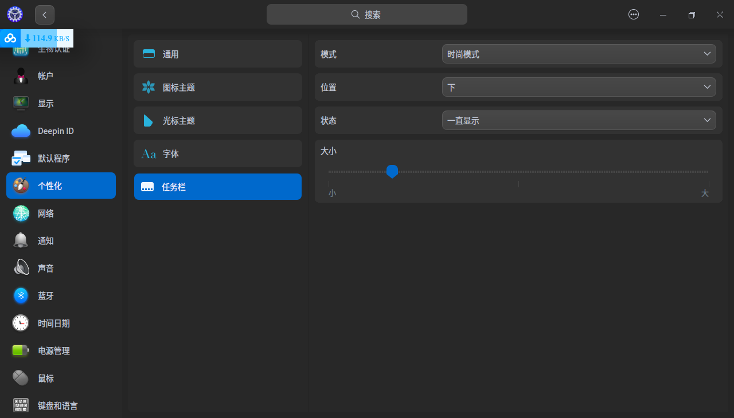Select 默认程序 in the sidebar

coord(61,158)
